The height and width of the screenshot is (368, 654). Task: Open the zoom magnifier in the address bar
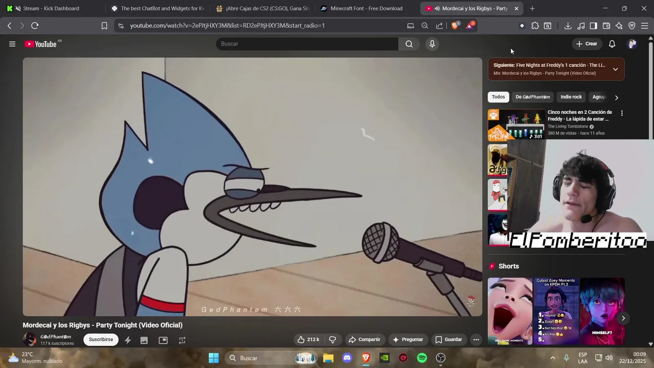pyautogui.click(x=425, y=26)
